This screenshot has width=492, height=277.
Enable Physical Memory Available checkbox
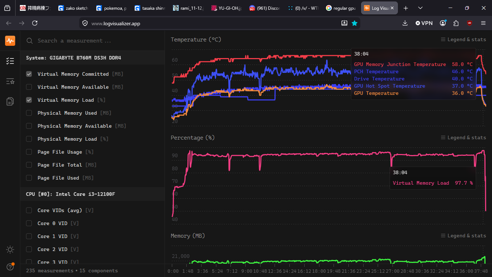tap(29, 126)
